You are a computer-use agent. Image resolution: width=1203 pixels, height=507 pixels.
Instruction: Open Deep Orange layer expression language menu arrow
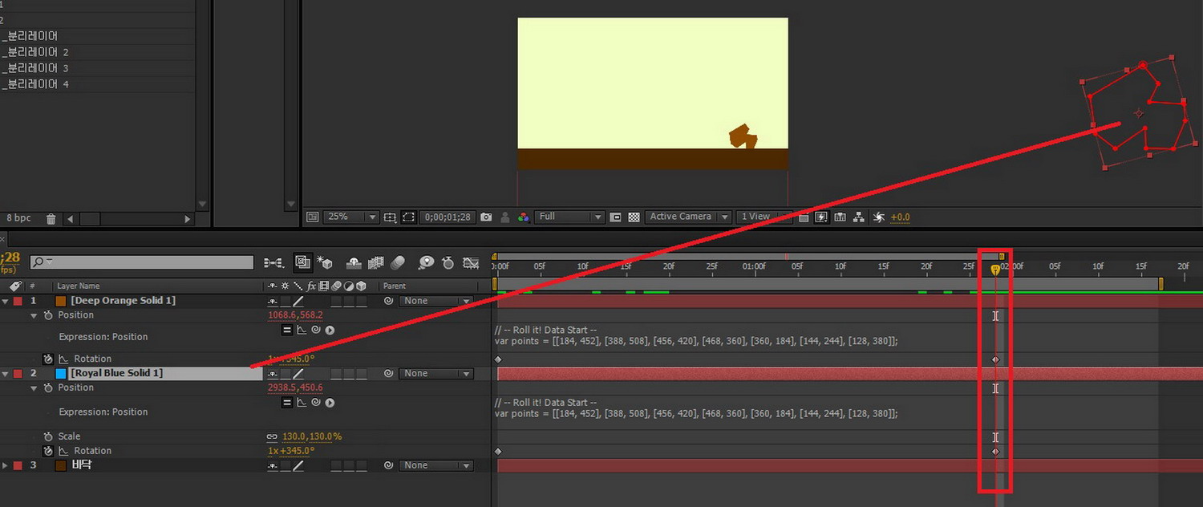[330, 330]
